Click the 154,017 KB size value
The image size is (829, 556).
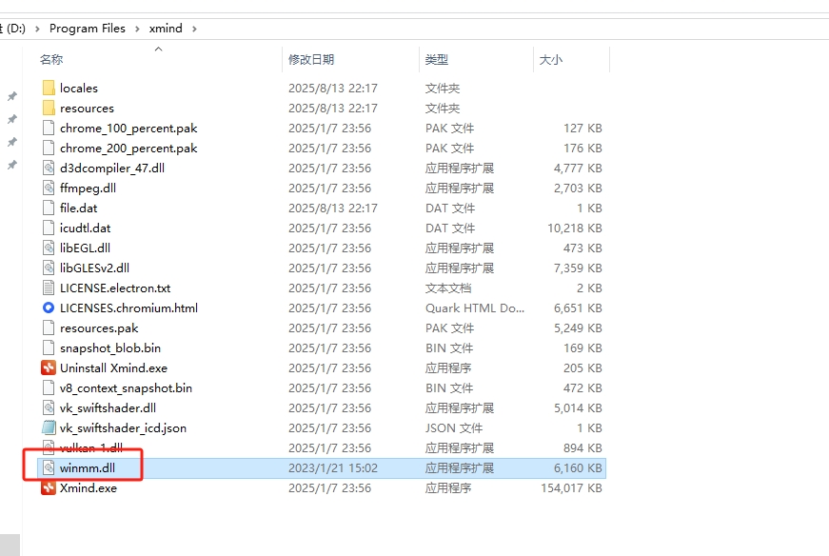571,488
